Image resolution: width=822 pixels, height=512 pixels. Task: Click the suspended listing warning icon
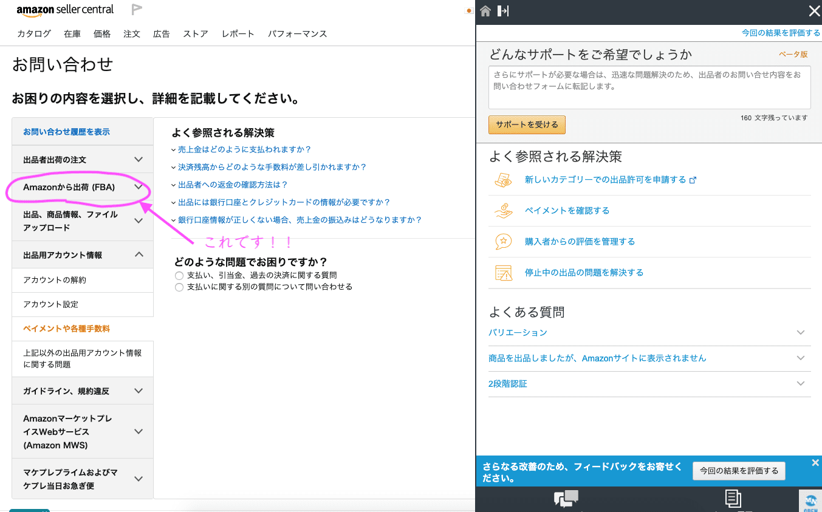point(504,273)
